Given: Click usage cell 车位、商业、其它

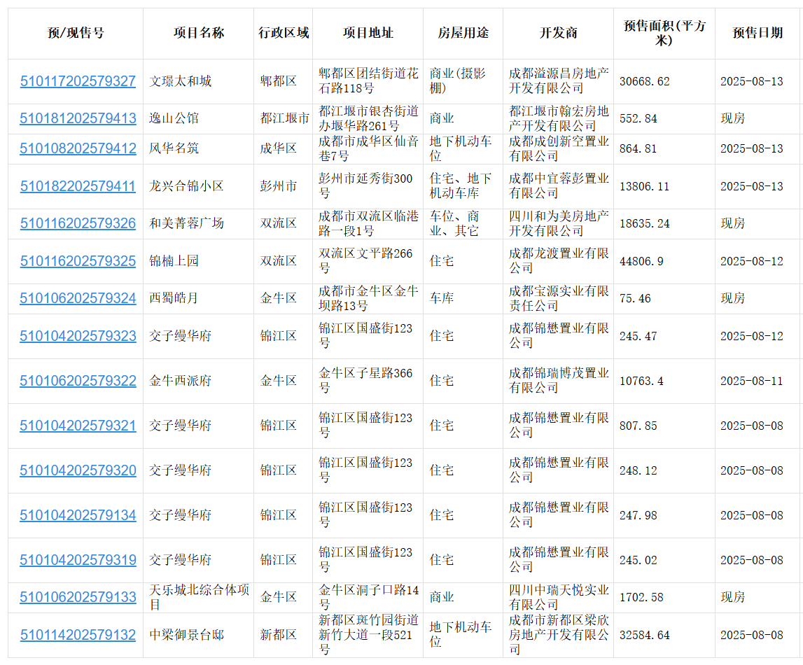Looking at the screenshot, I should tap(454, 224).
